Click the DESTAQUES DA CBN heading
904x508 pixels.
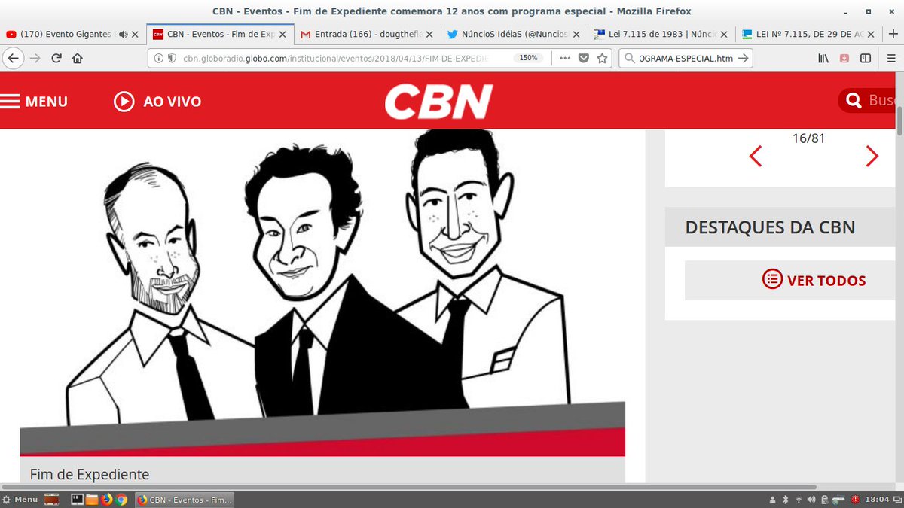point(770,227)
